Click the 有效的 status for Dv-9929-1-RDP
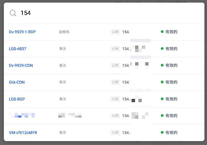207x145 pixels. pyautogui.click(x=171, y=32)
